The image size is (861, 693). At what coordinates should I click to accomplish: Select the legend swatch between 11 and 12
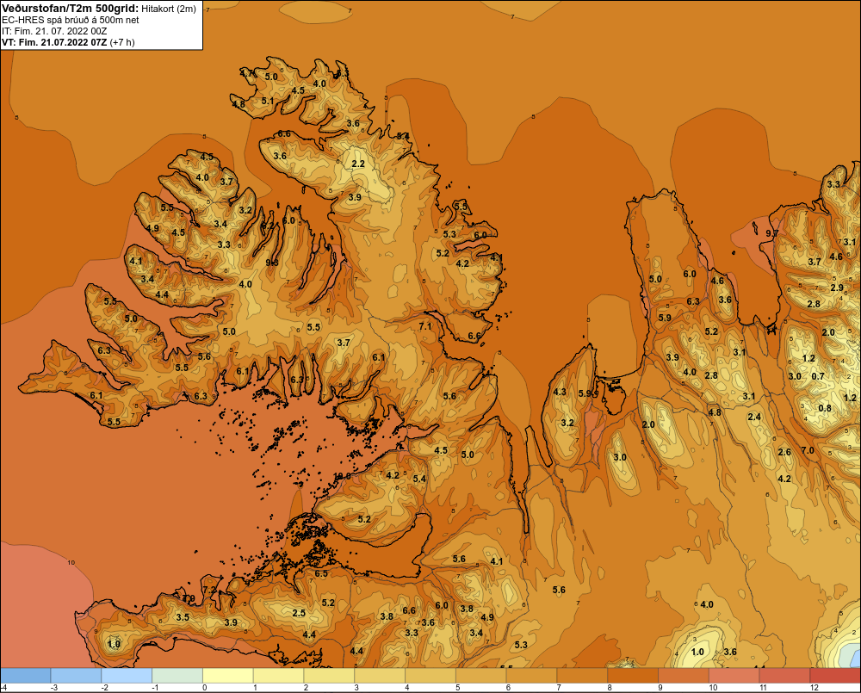coord(784,676)
